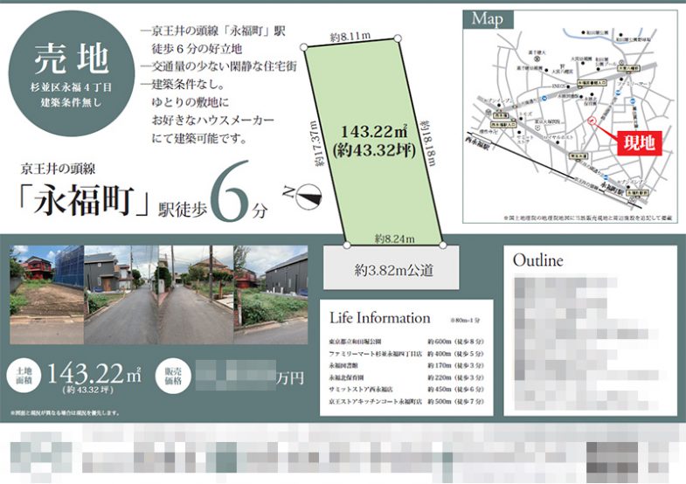Click the top-left corner marker of the plot
Screen dimensions: 686x484
(x=304, y=45)
